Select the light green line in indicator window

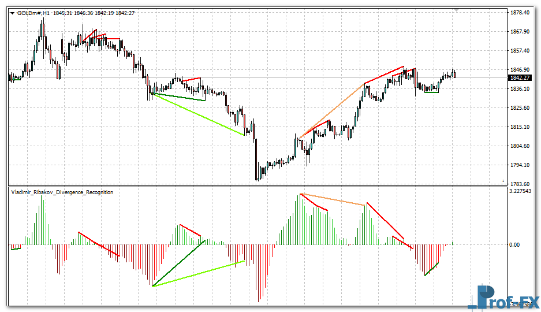click(199, 274)
